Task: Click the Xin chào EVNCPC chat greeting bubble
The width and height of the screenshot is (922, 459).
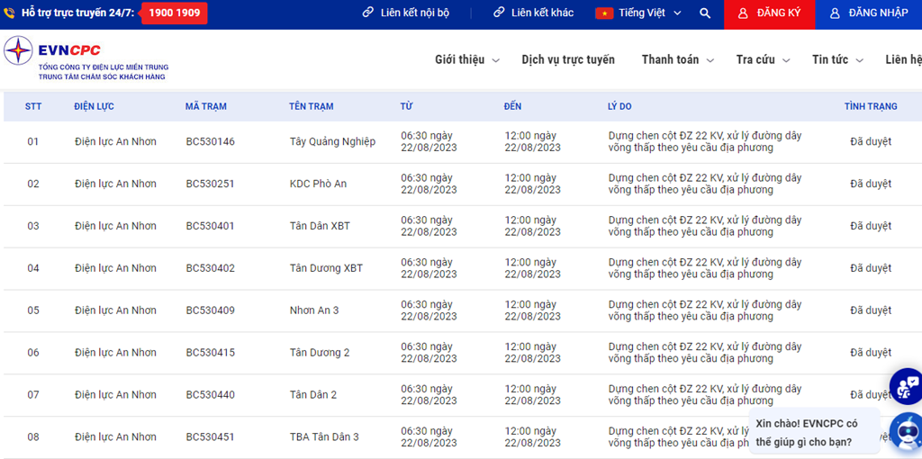Action: 814,433
